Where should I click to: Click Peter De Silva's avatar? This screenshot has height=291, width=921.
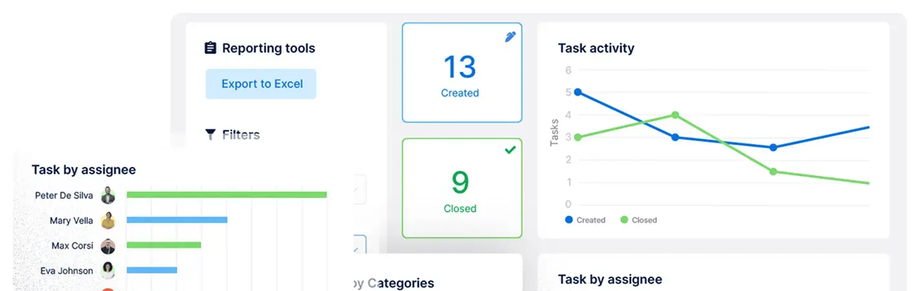(x=108, y=195)
